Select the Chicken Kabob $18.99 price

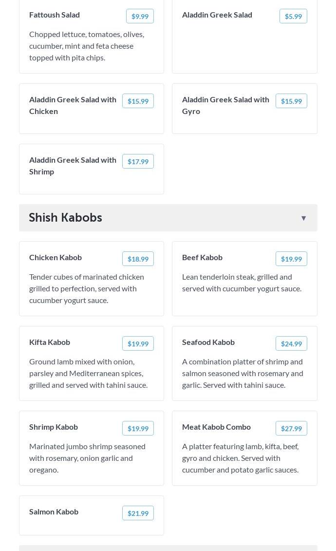click(x=138, y=259)
